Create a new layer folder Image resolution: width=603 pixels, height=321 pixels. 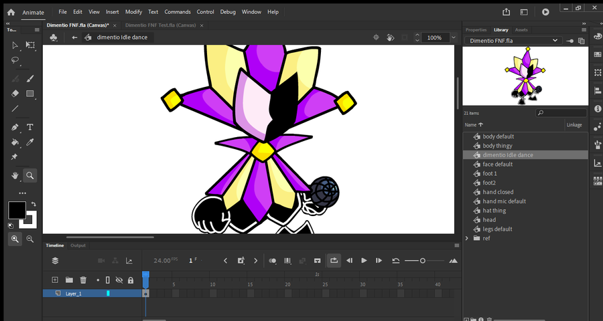coord(69,280)
